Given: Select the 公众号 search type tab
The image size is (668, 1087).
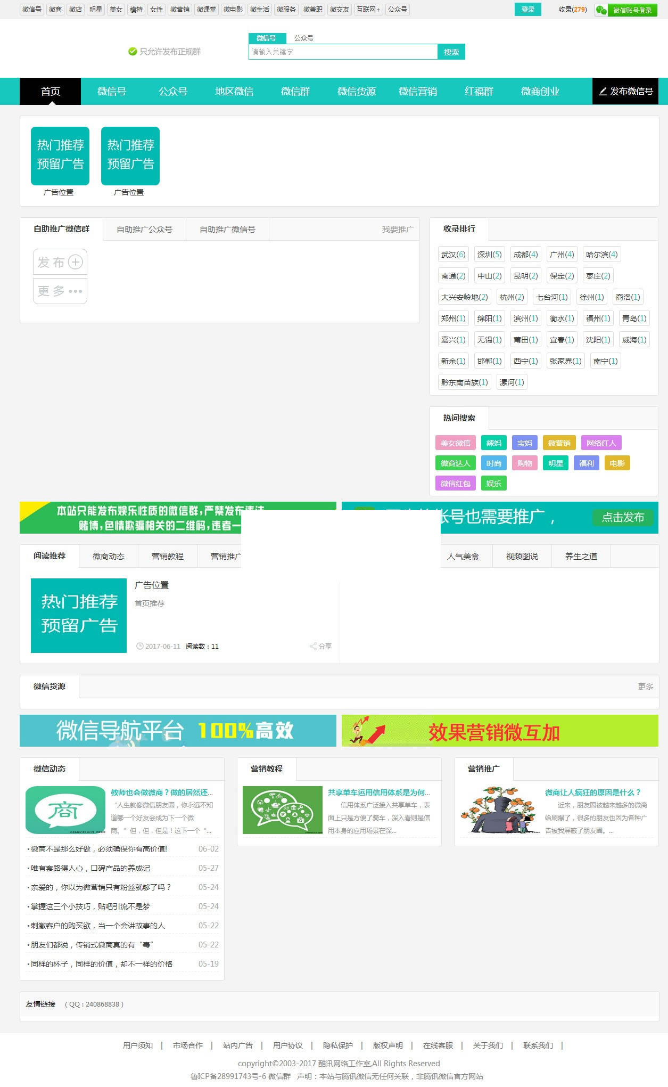Looking at the screenshot, I should click(x=303, y=38).
